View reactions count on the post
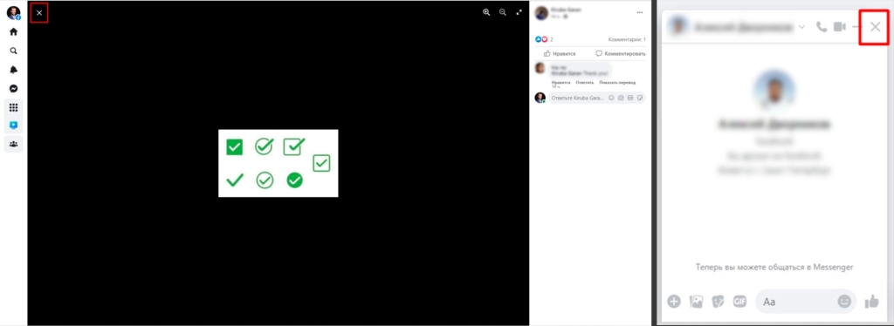894x326 pixels. [544, 40]
